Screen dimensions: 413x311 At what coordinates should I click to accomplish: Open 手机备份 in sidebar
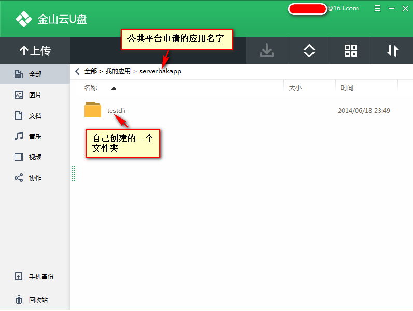(35, 276)
